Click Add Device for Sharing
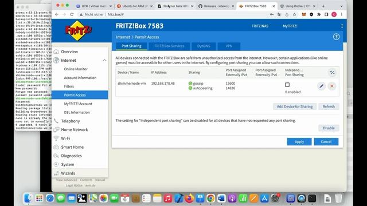This screenshot has height=206, width=367. 295,106
